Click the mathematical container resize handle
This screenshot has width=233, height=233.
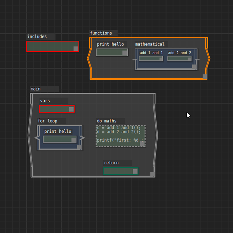(195, 67)
